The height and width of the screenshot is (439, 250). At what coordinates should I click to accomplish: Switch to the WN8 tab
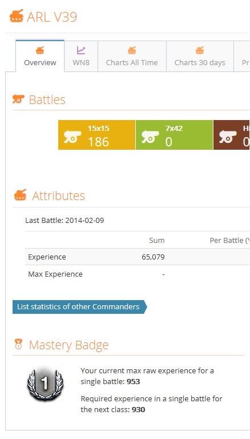(81, 56)
